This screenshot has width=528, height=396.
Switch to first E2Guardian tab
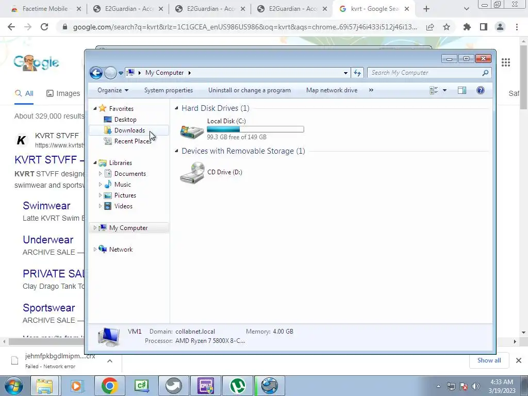pos(128,9)
